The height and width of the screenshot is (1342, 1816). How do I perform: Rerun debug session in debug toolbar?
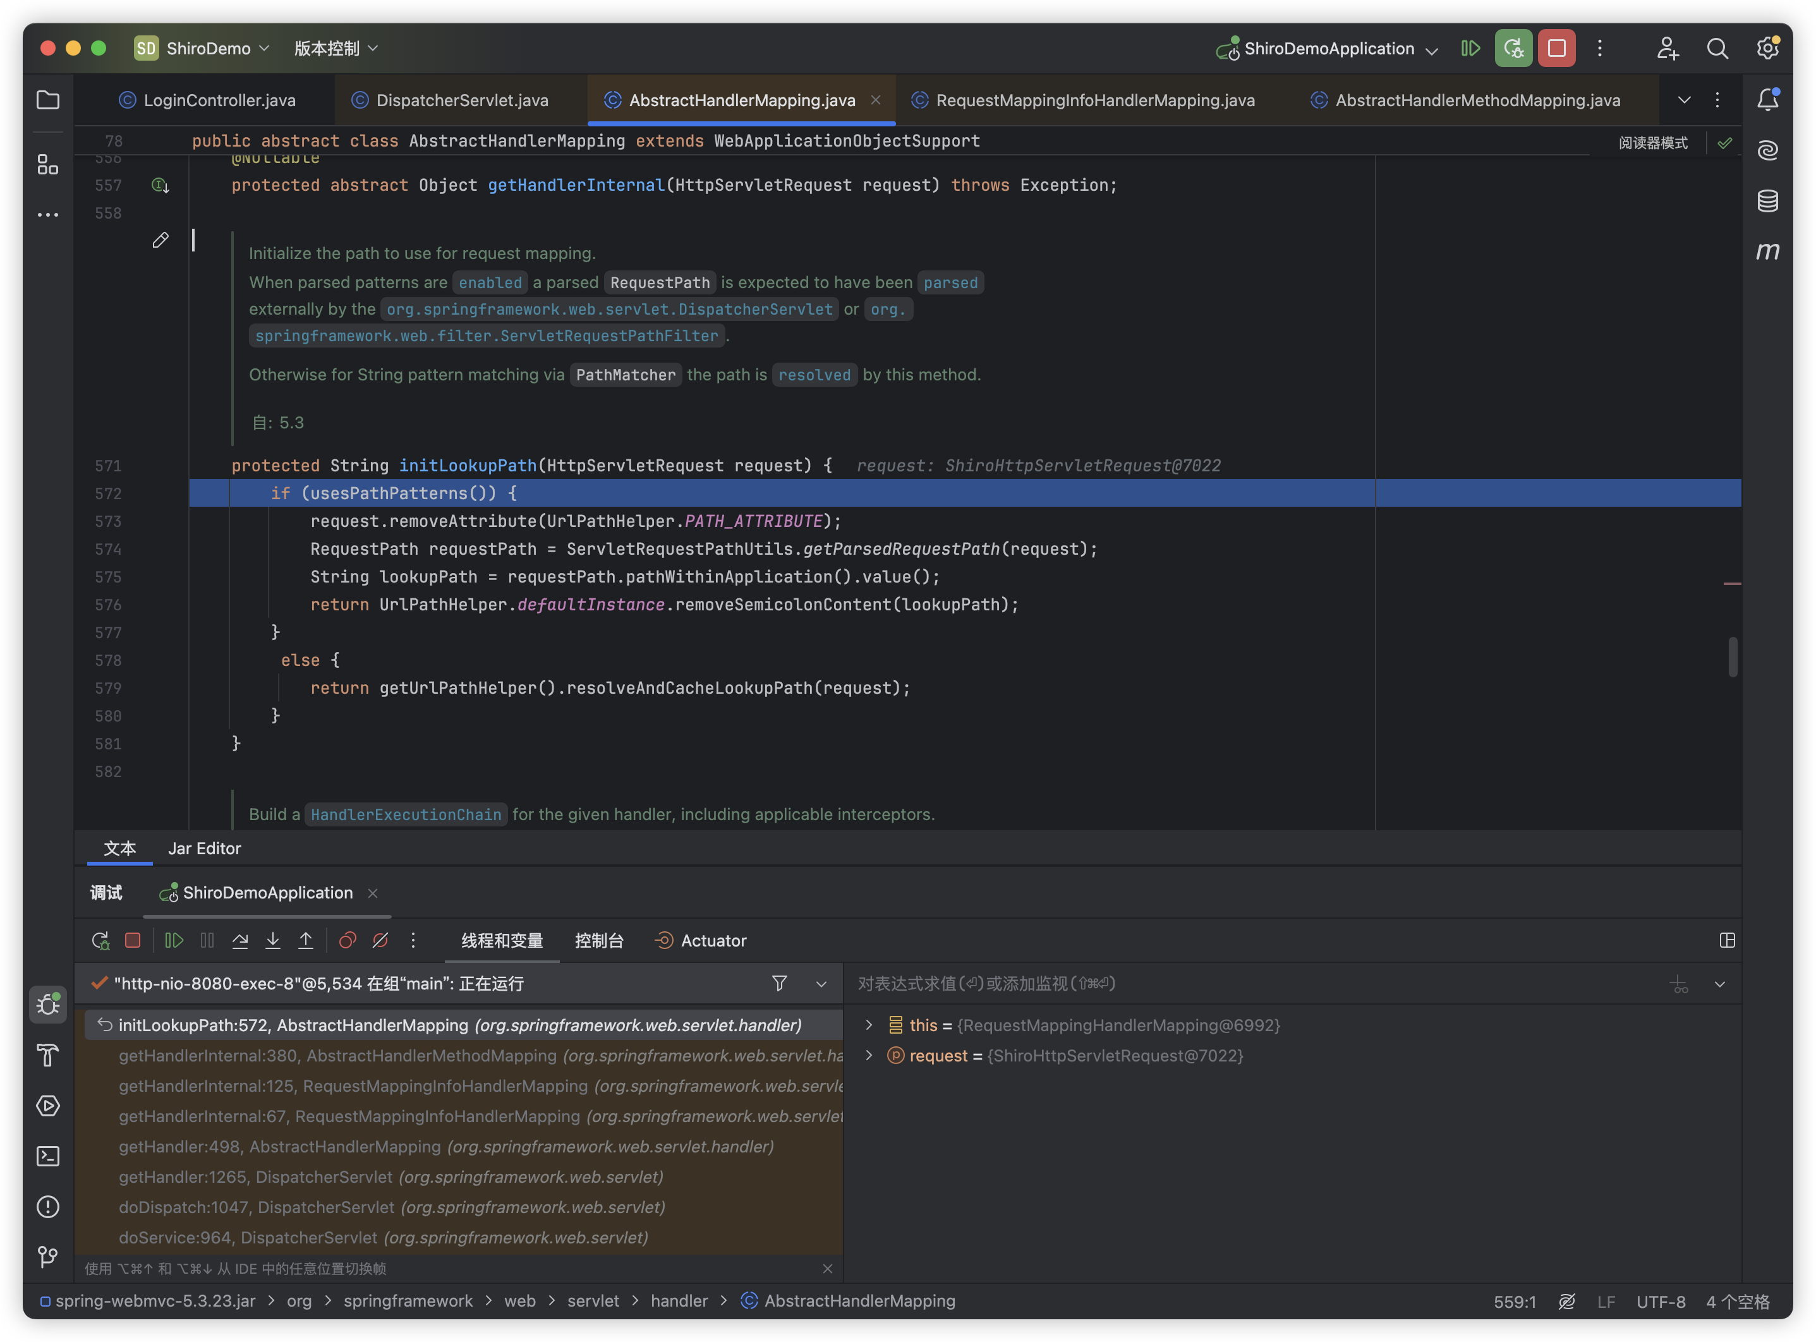(100, 940)
